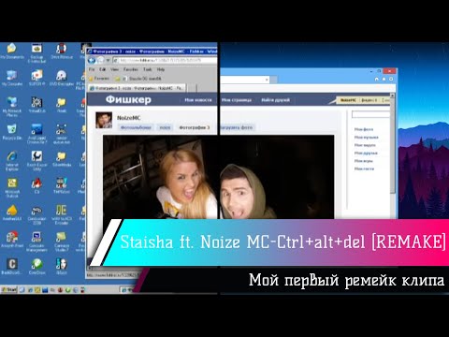This screenshot has height=337, width=449.
Task: Click the NoizeMC profile avatar thumbnail
Action: pos(104,120)
